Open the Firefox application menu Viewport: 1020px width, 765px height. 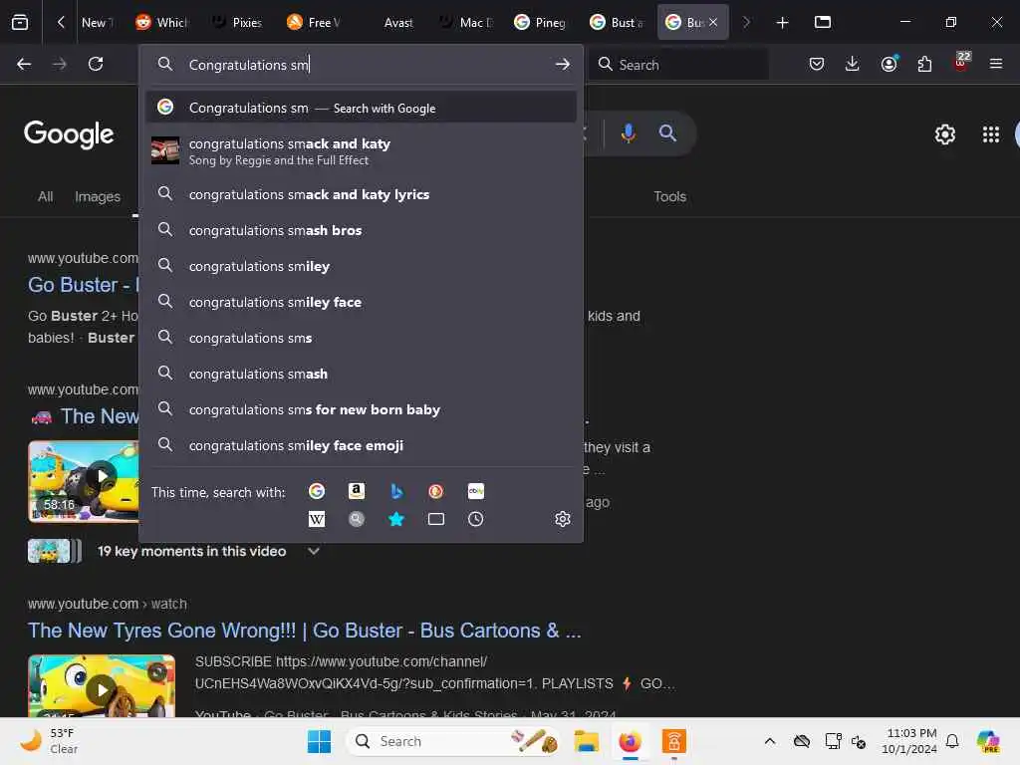995,64
